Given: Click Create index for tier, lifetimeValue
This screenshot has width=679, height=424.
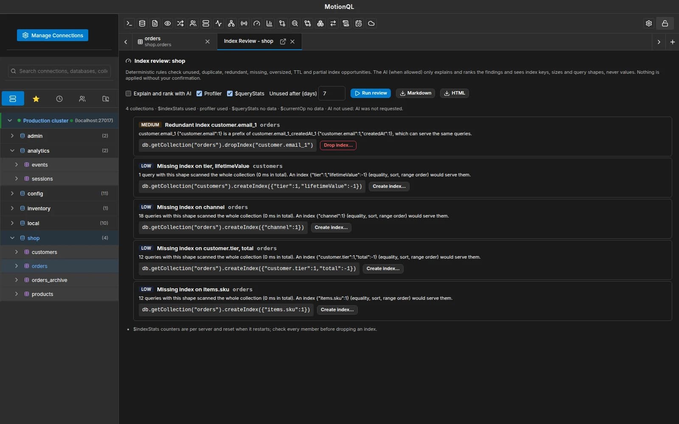Looking at the screenshot, I should pyautogui.click(x=389, y=186).
